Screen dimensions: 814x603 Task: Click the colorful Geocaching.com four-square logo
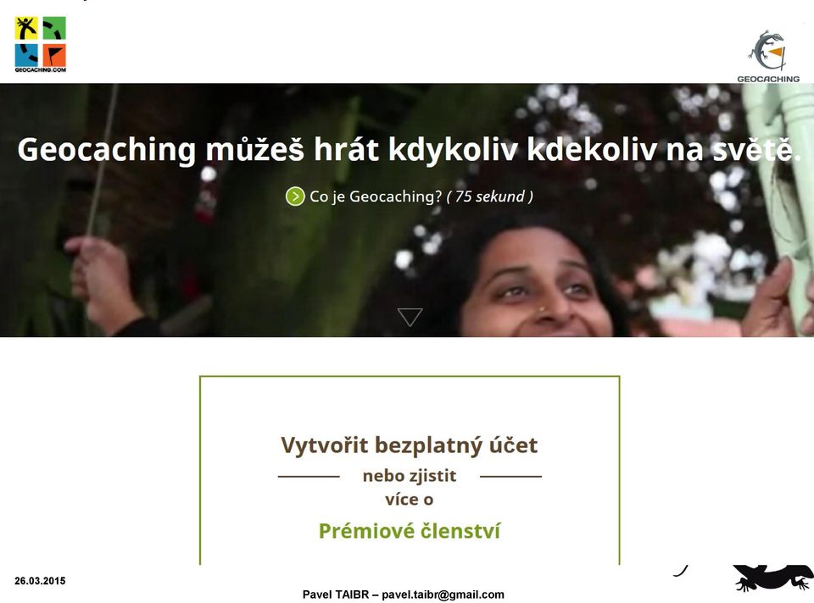coord(41,44)
